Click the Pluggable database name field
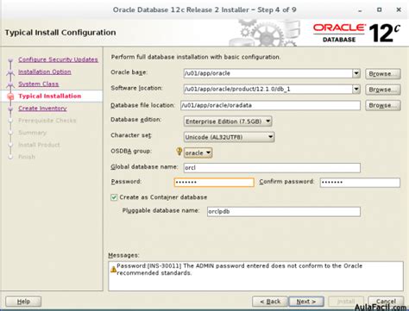 tap(284, 212)
